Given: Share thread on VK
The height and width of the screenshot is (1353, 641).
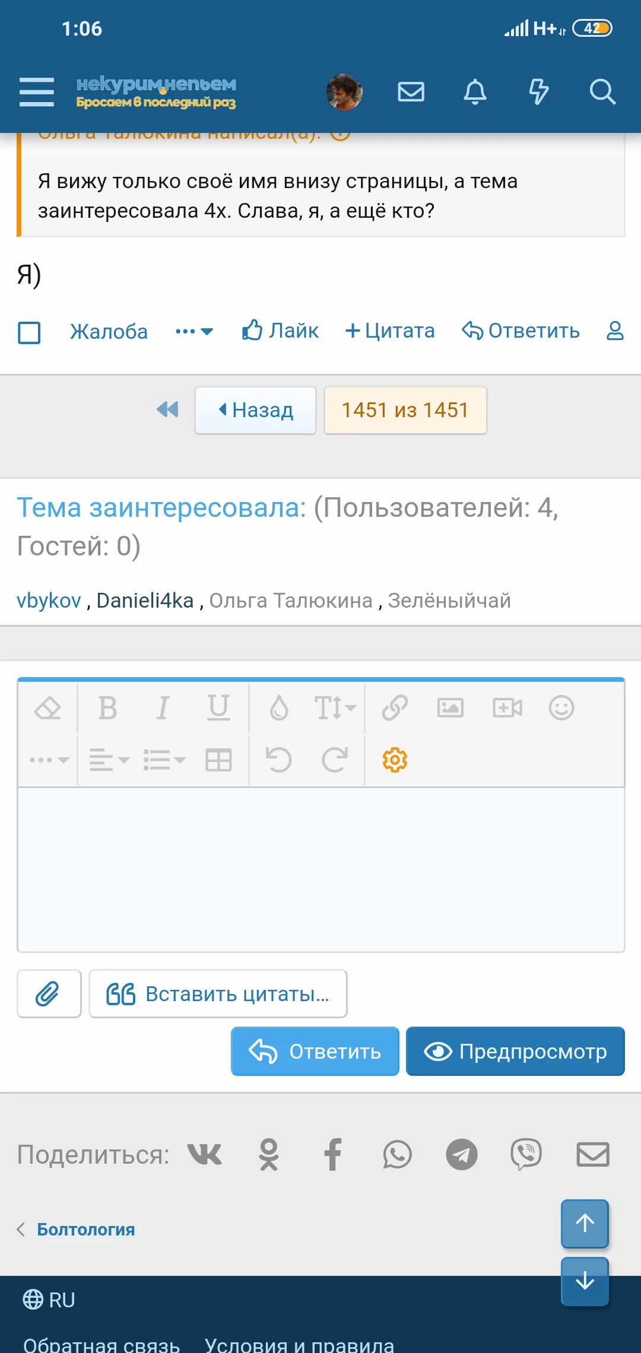Looking at the screenshot, I should pyautogui.click(x=205, y=1154).
